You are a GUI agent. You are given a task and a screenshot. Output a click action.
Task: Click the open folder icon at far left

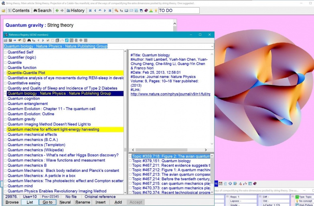pyautogui.click(x=4, y=10)
